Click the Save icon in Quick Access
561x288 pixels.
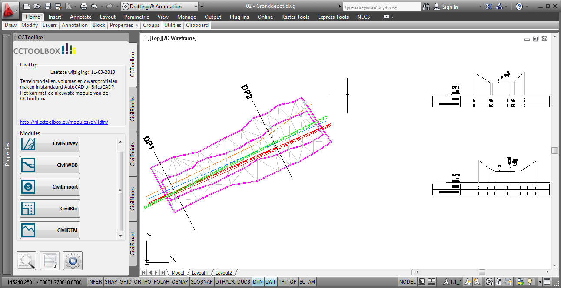pos(48,7)
